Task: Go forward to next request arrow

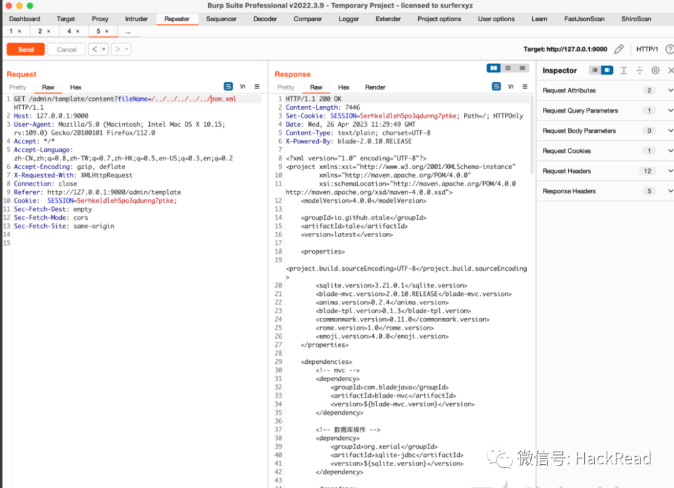Action: pyautogui.click(x=117, y=49)
